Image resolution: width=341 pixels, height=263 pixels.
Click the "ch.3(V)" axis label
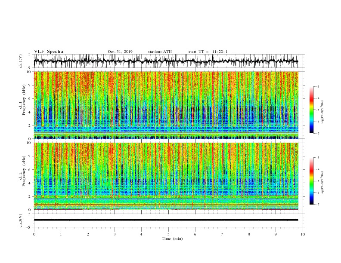click(21, 220)
